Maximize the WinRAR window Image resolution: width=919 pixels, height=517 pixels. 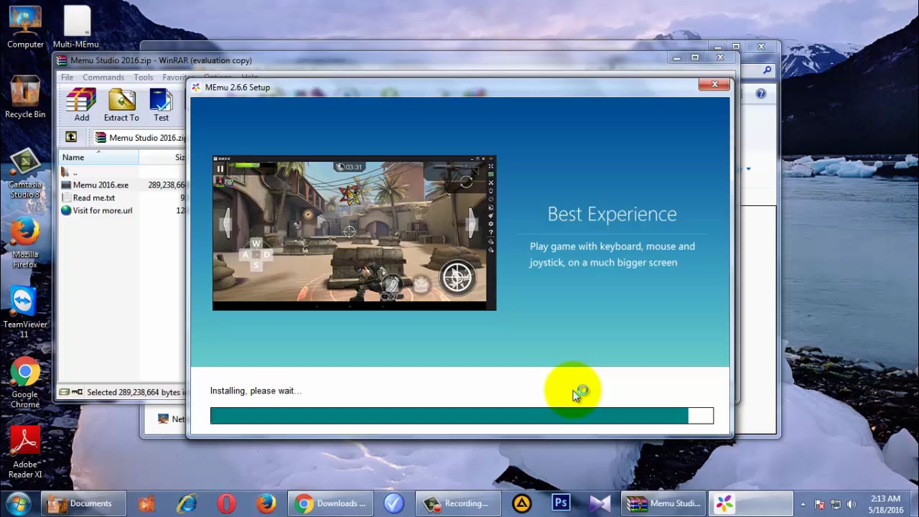pos(695,57)
